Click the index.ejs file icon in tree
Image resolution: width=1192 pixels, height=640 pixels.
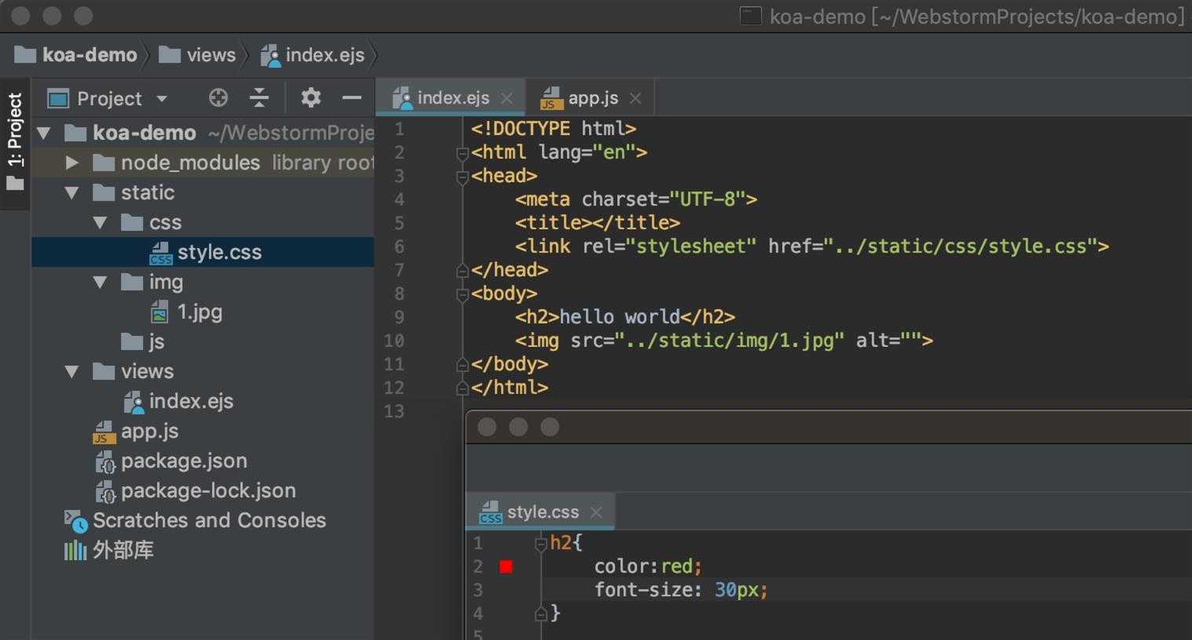click(133, 402)
